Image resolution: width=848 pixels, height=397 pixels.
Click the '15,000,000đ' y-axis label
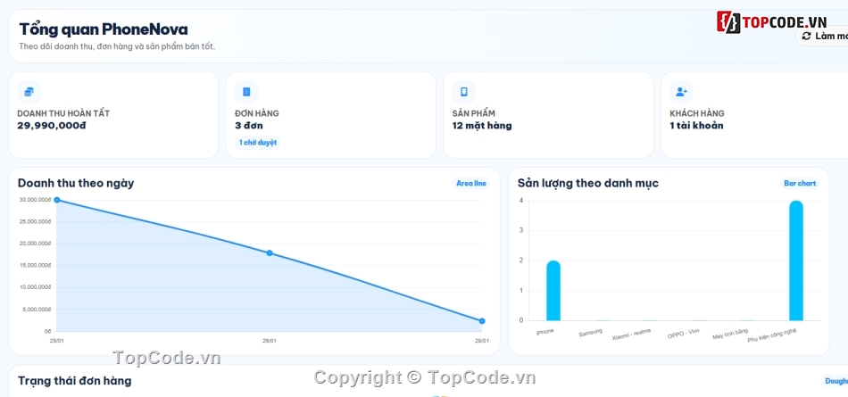click(36, 266)
